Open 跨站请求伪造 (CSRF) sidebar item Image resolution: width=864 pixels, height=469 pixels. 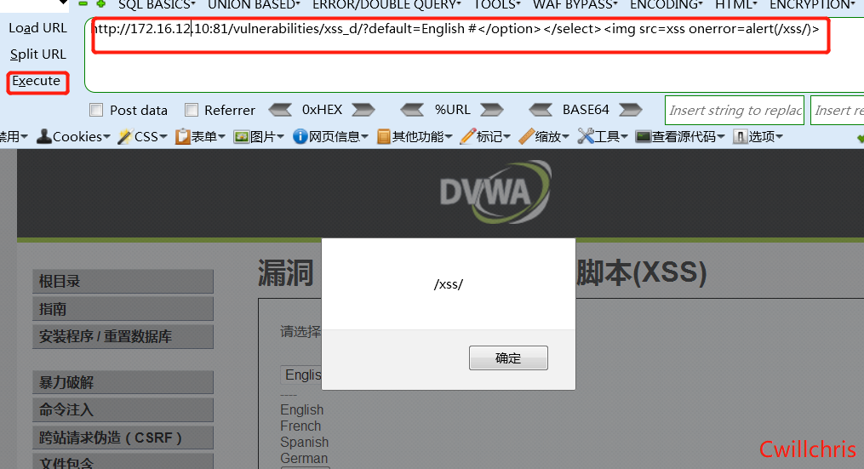coord(123,438)
